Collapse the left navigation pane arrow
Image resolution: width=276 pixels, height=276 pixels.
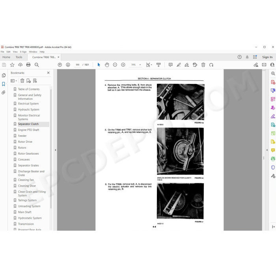pos(56,150)
